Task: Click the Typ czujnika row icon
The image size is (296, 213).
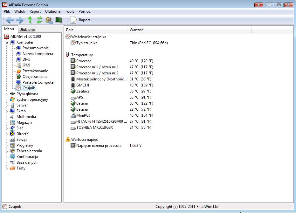Action: [x=73, y=43]
